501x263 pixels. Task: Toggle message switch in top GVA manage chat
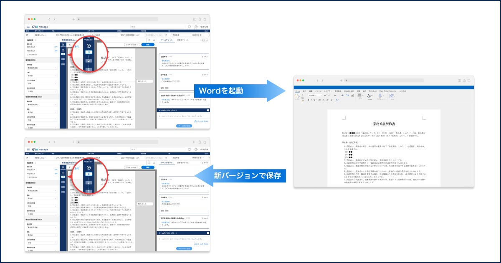click(207, 110)
